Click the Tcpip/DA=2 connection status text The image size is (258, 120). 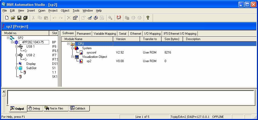(191, 117)
